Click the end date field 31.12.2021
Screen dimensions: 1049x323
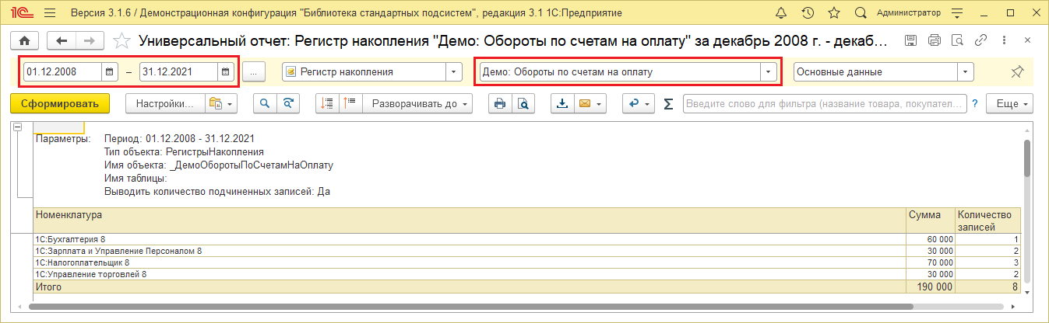point(178,71)
